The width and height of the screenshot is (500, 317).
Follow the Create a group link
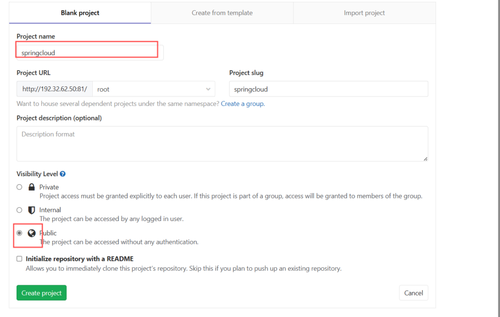point(243,104)
